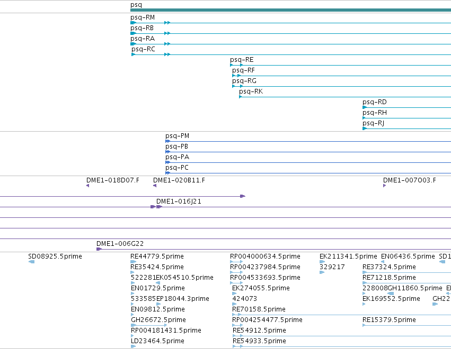Select protein psq-PA label

click(x=177, y=157)
